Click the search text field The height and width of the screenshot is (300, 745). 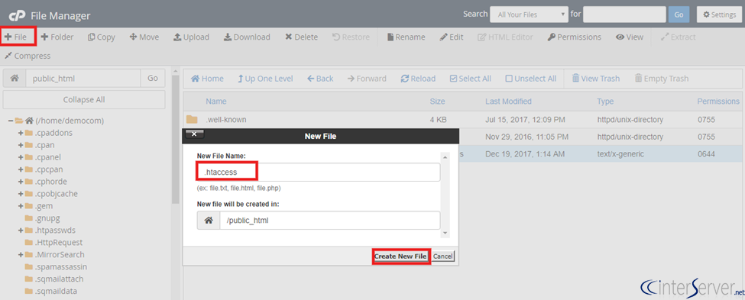pos(624,15)
